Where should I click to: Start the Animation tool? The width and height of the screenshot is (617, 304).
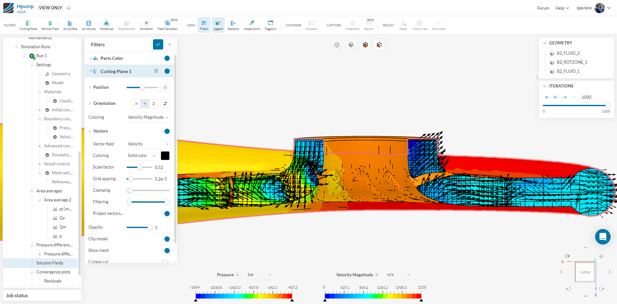[146, 25]
